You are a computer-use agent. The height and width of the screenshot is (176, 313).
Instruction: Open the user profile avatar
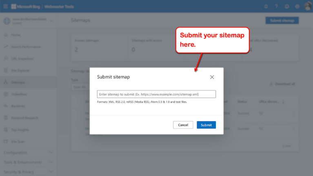(308, 6)
